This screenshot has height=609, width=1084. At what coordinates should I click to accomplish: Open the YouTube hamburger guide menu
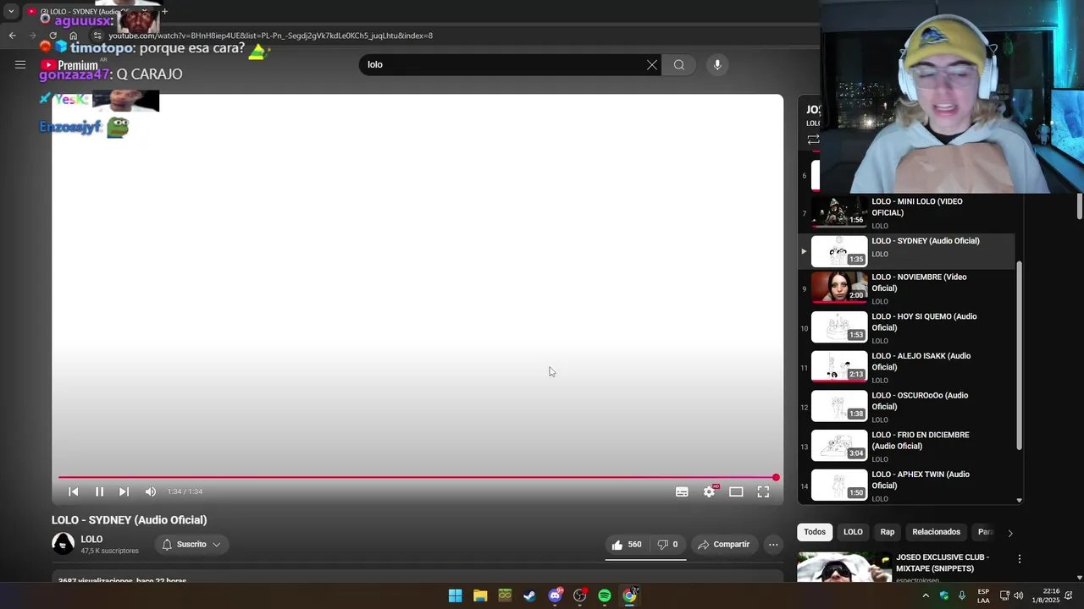coord(20,64)
